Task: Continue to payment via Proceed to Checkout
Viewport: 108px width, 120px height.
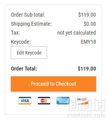Action: click(53, 84)
